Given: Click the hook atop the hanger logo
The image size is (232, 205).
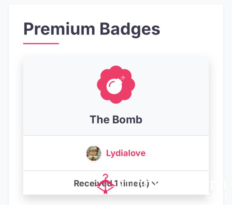Looking at the screenshot, I should [x=106, y=177].
